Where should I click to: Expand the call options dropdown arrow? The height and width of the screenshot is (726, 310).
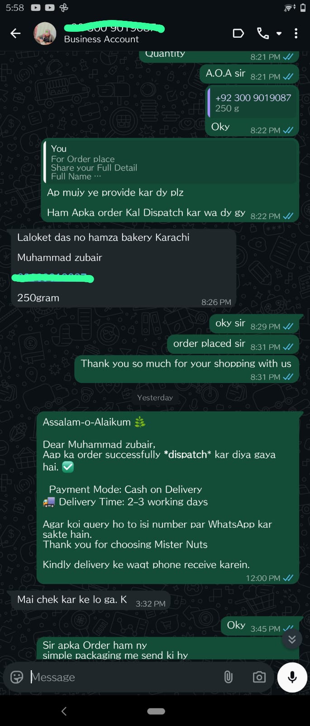click(x=279, y=34)
